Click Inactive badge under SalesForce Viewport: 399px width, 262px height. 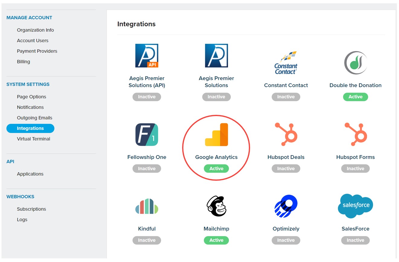point(355,240)
